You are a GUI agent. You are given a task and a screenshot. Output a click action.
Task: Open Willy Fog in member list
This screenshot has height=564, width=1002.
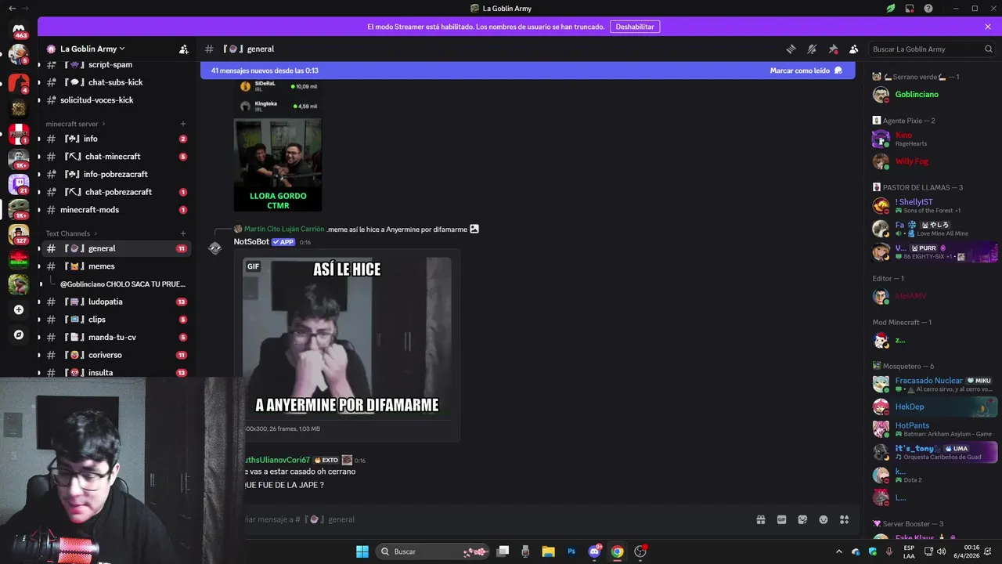(935, 161)
